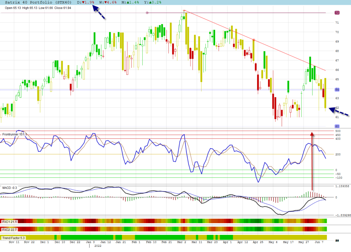The image size is (351, 252).
Task: Click the Nov 11 date label
Action: (14, 242)
